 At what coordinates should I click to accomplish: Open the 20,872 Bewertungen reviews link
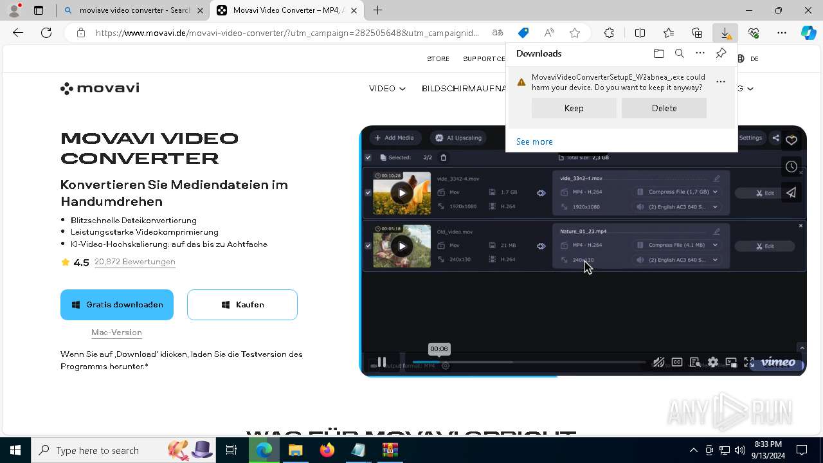click(134, 262)
